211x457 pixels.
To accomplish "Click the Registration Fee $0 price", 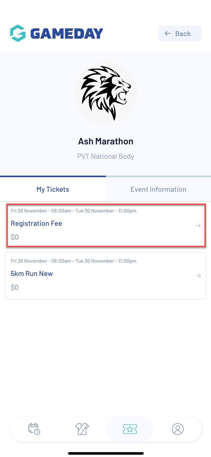I will coord(15,237).
